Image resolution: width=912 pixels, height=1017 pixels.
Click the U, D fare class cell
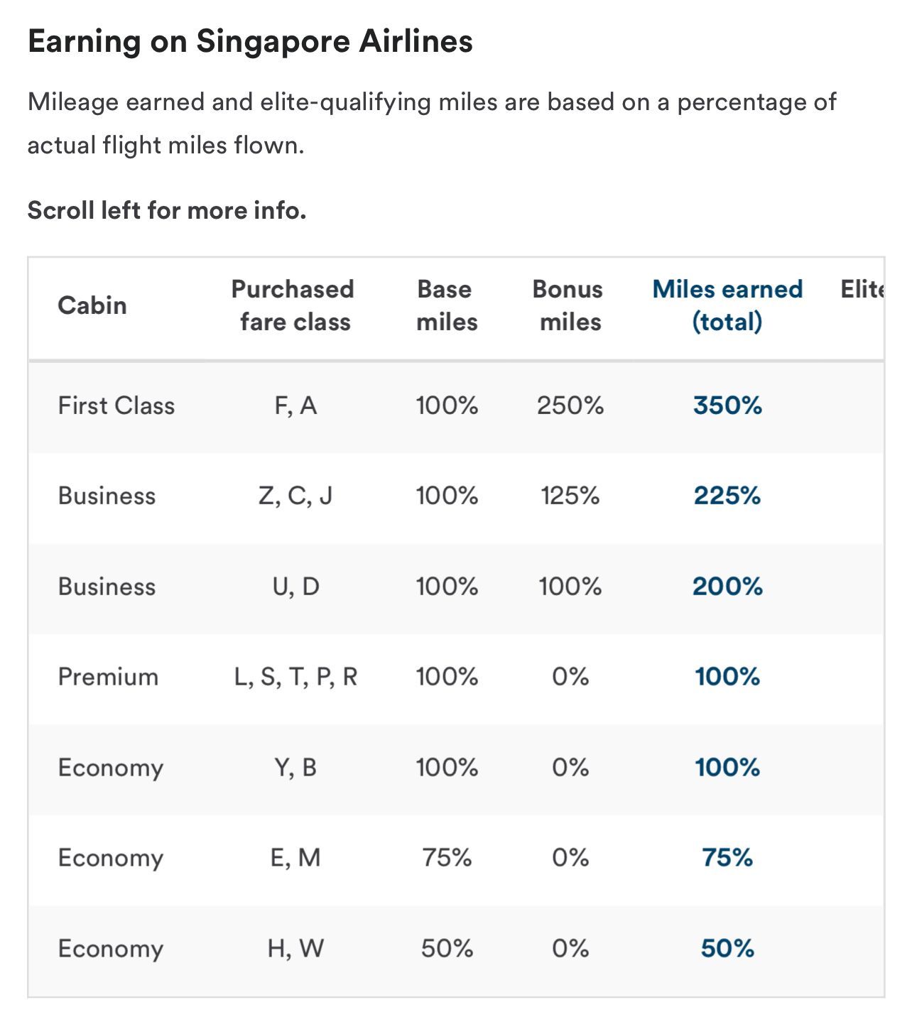pyautogui.click(x=295, y=587)
